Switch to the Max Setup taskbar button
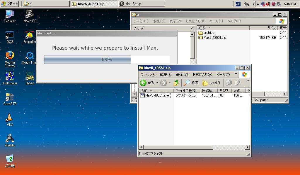Viewport: 300px width, 175px height. point(142,4)
